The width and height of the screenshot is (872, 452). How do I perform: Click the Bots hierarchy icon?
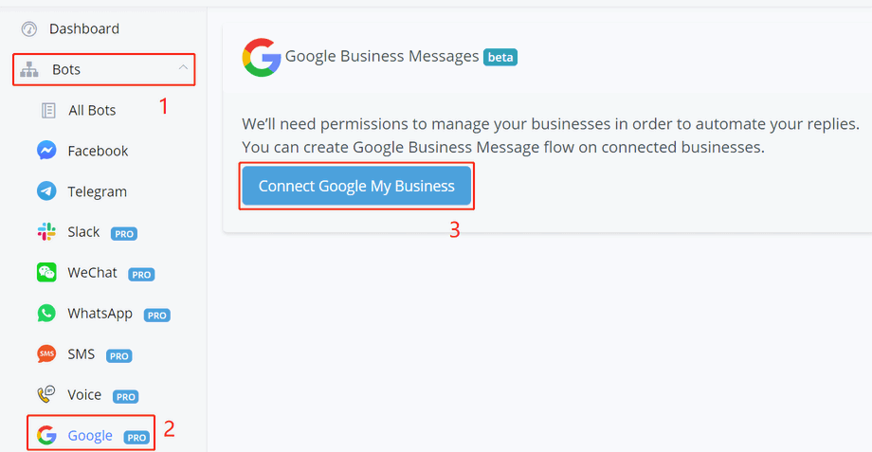pyautogui.click(x=29, y=70)
